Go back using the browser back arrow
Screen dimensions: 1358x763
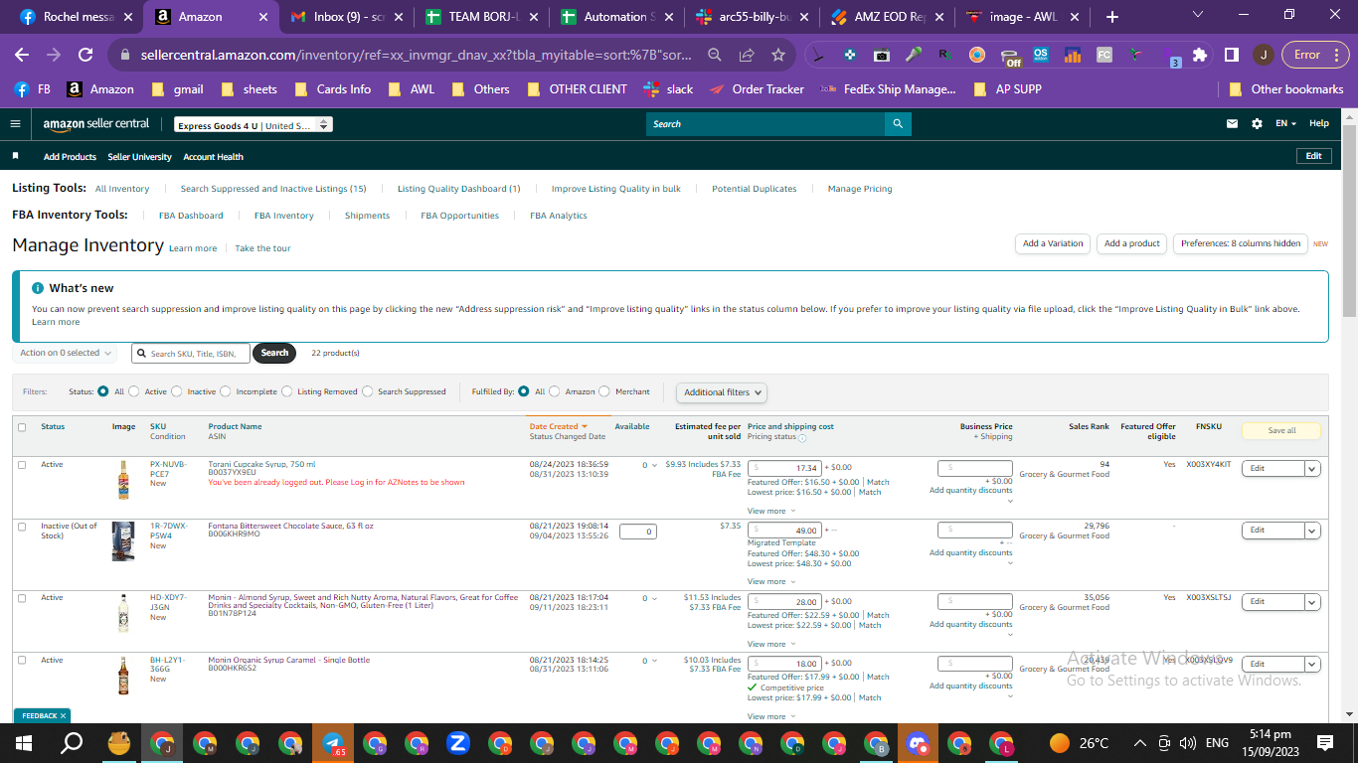22,55
